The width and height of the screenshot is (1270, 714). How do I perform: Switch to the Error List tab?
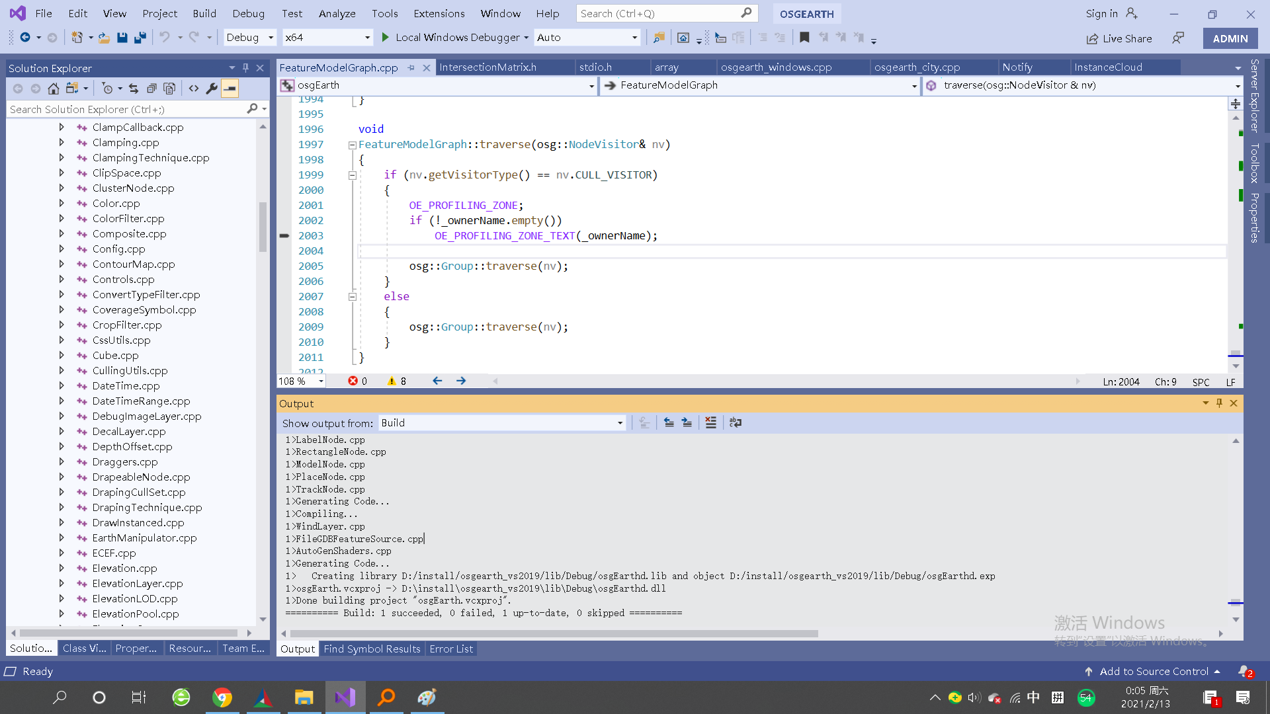[451, 649]
